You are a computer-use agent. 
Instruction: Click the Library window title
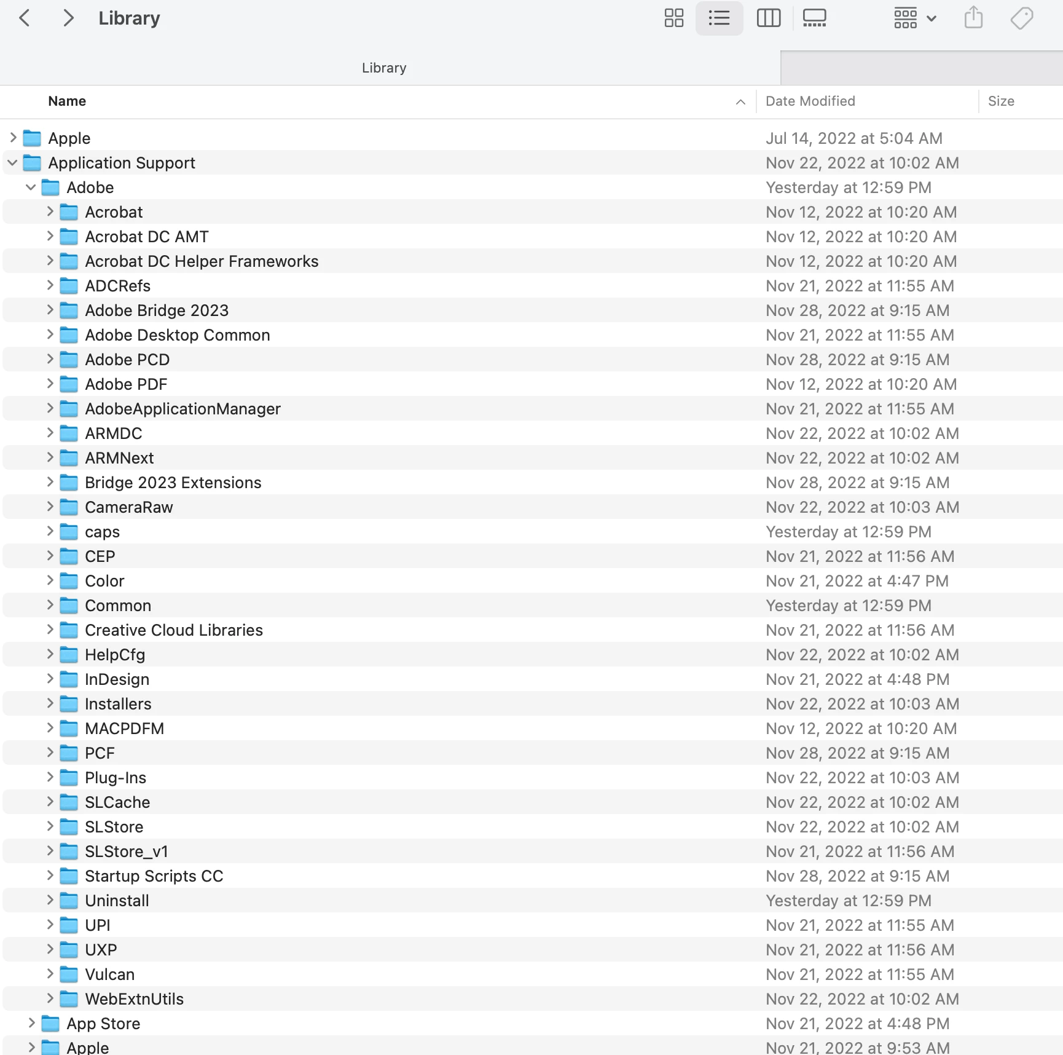tap(129, 18)
